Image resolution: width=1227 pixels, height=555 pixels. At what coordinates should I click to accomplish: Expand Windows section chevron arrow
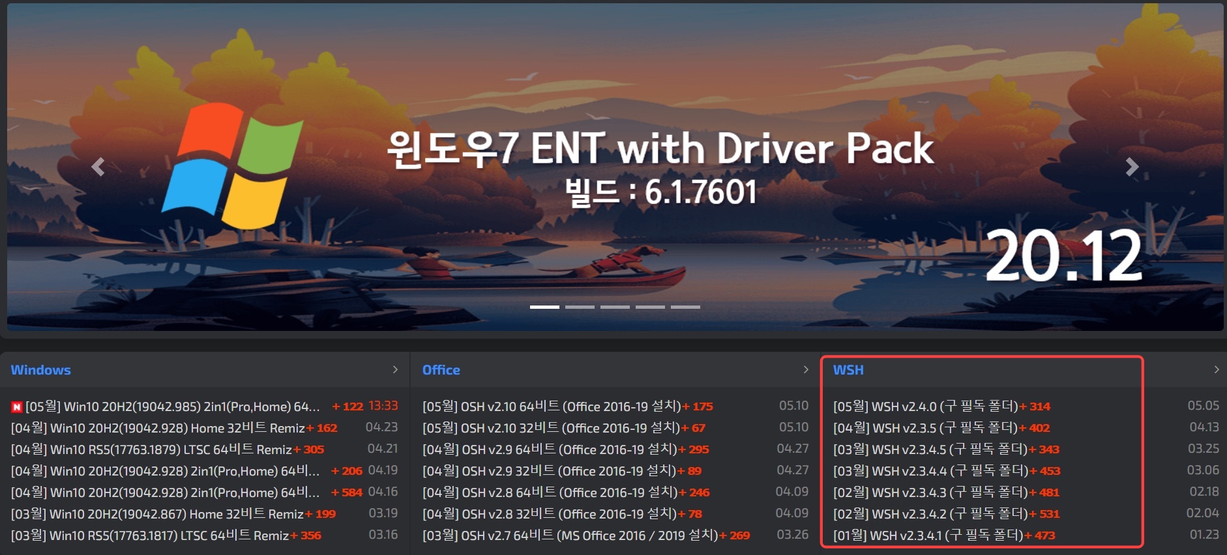(395, 369)
